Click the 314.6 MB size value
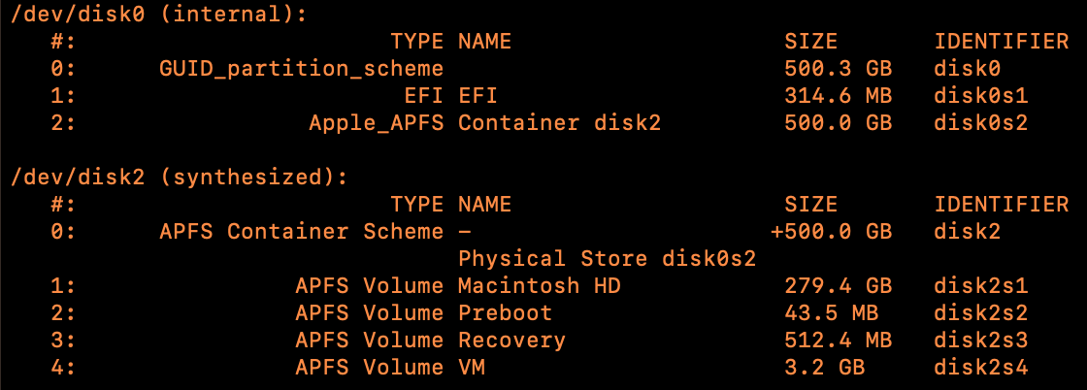Viewport: 1087px width, 390px height. (838, 96)
